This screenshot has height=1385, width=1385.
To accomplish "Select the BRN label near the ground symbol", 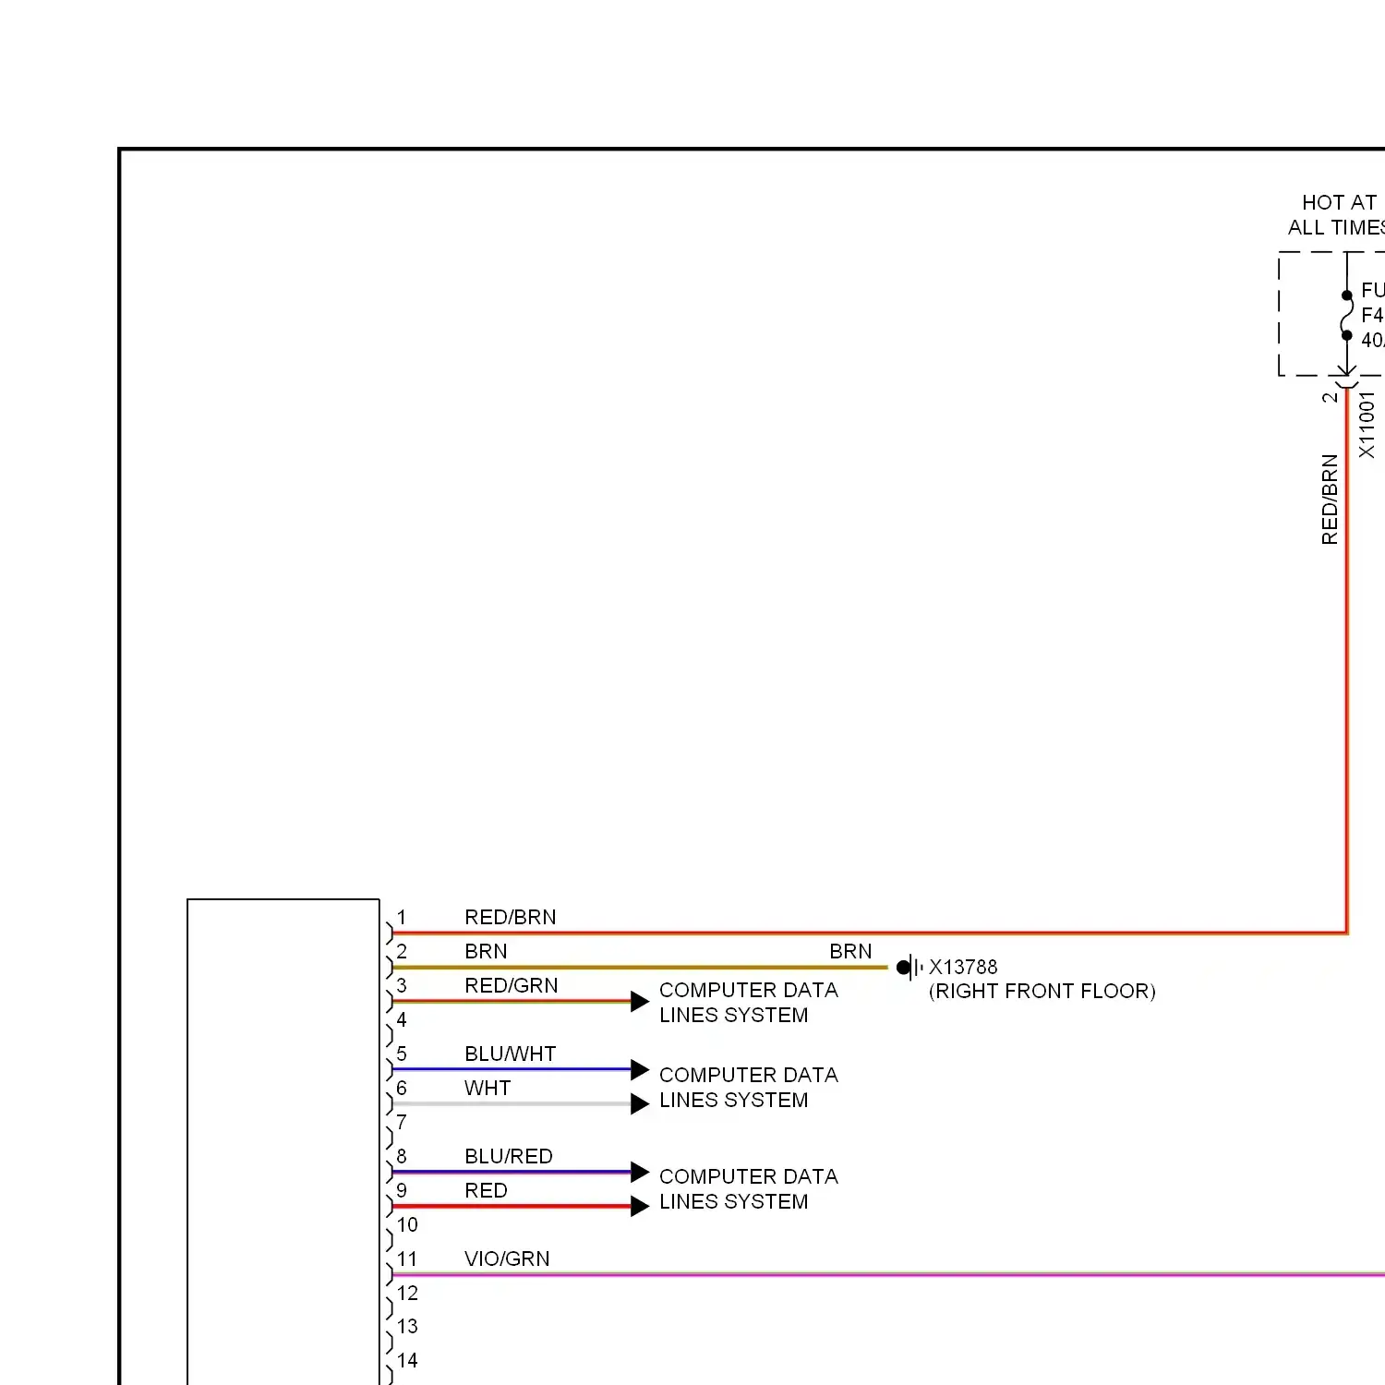I will (850, 951).
